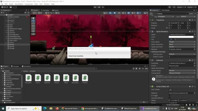This screenshot has height=111, width=198.
Task: Expand the Canvas object in Hierarchy
Action: pos(6,33)
